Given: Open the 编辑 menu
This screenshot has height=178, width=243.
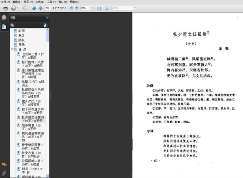Looking at the screenshot, I should (x=17, y=2).
